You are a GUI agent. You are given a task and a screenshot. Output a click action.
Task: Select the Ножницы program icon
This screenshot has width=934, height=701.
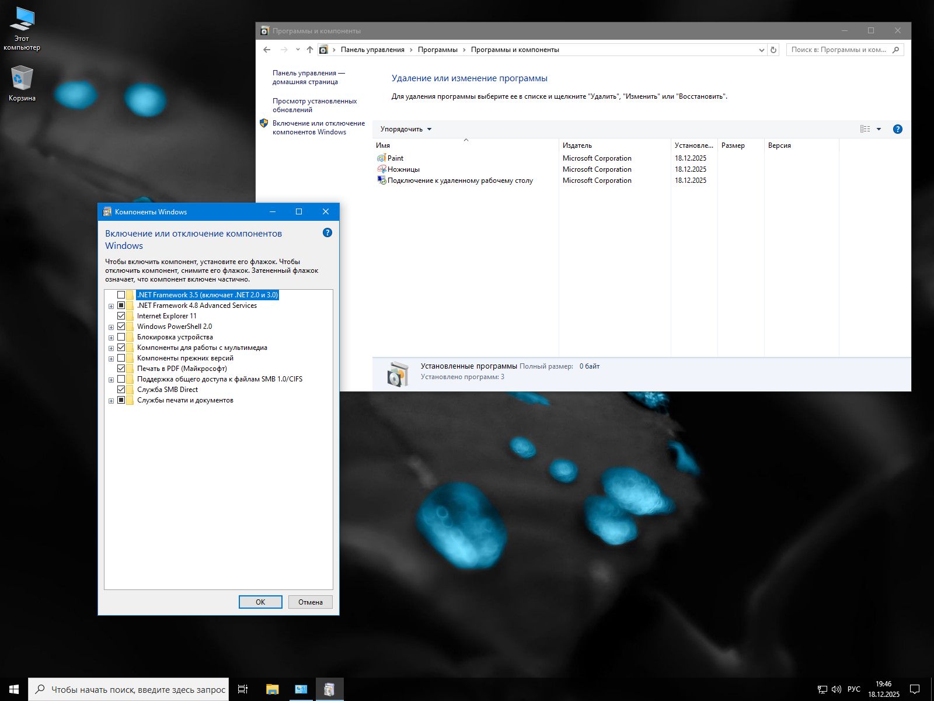click(x=382, y=169)
